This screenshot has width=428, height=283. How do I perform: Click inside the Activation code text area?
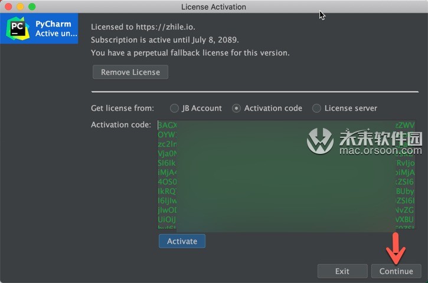pyautogui.click(x=286, y=175)
